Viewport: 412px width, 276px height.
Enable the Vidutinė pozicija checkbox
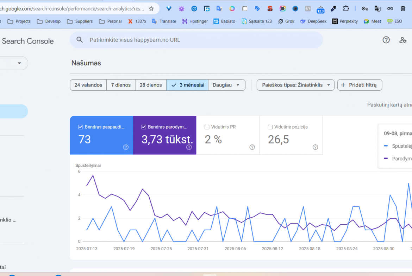point(270,127)
